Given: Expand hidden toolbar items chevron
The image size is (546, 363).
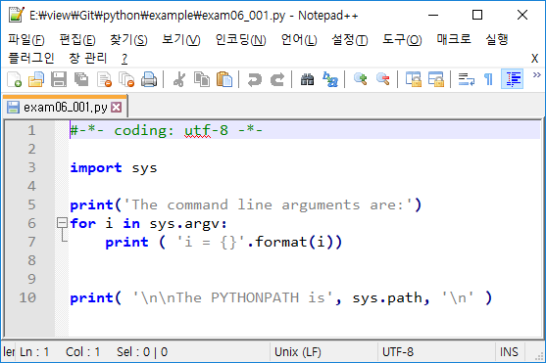Looking at the screenshot, I should tap(536, 74).
